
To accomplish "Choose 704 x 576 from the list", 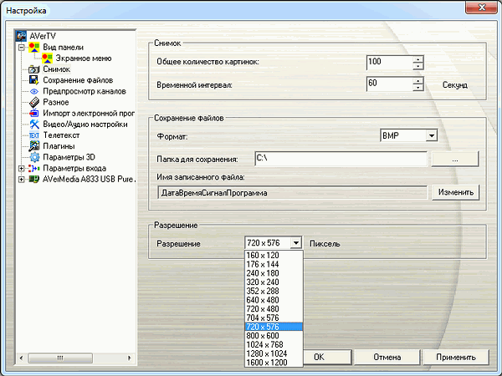I will coord(274,318).
